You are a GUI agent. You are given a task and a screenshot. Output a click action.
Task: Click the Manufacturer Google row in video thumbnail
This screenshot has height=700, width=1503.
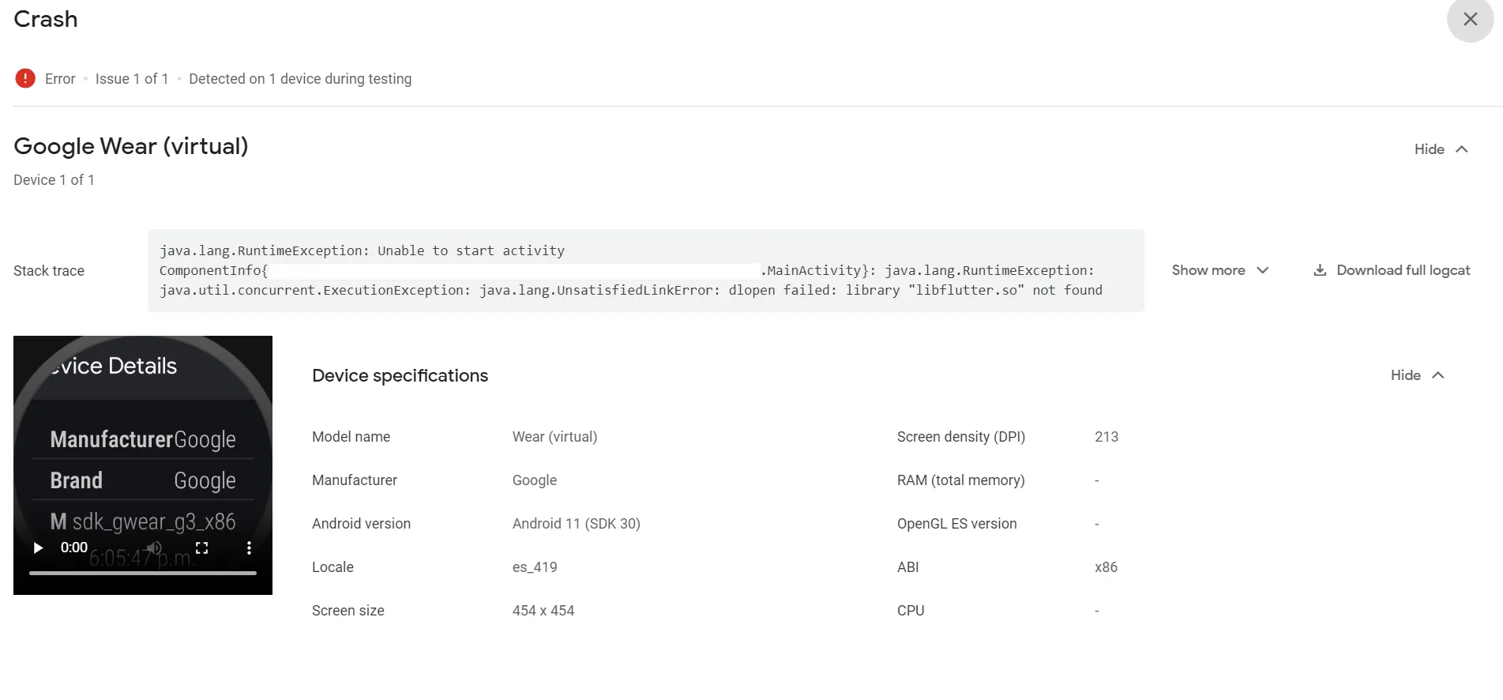click(x=143, y=439)
